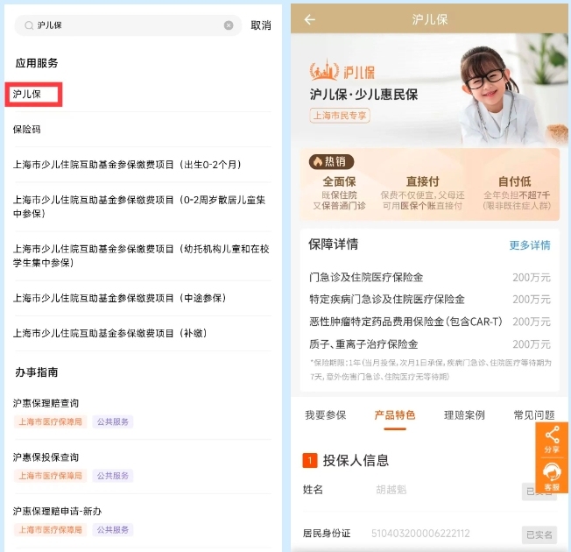Open 保险码 service

click(27, 129)
